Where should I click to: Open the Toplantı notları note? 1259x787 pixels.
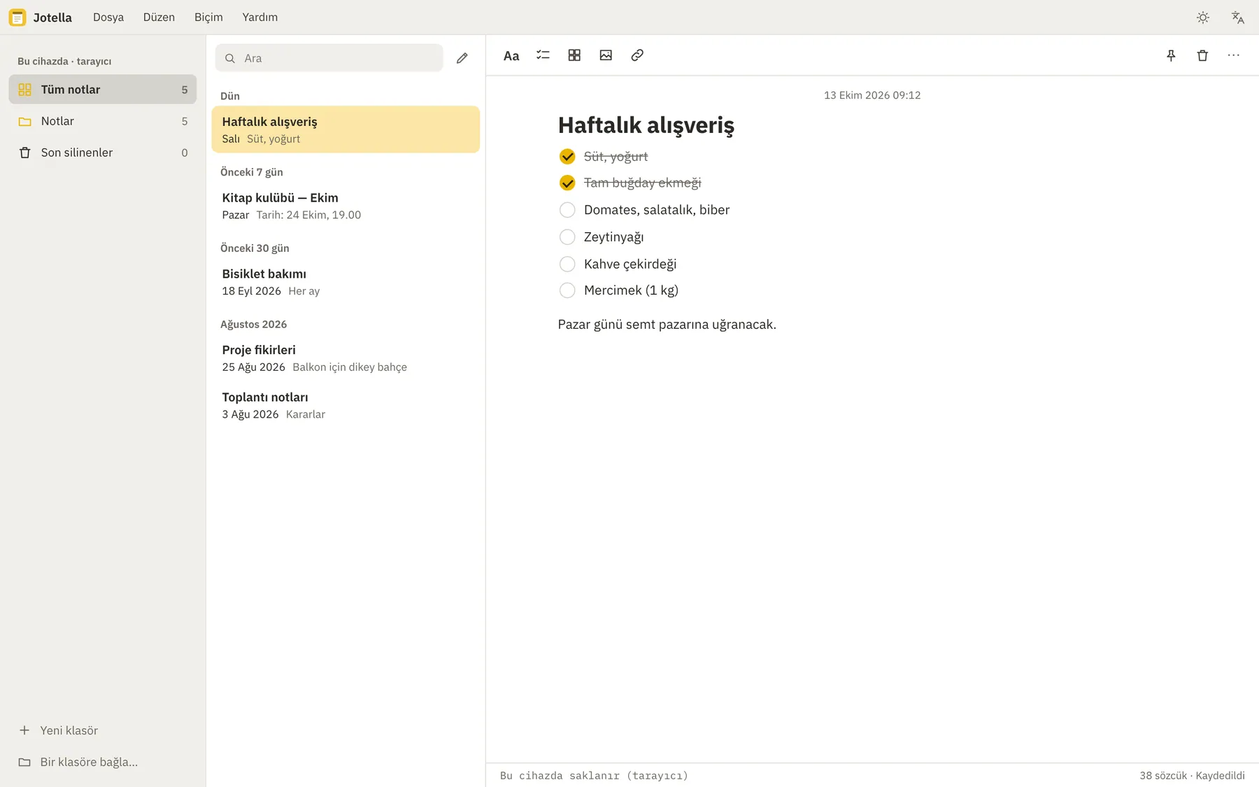tap(346, 406)
